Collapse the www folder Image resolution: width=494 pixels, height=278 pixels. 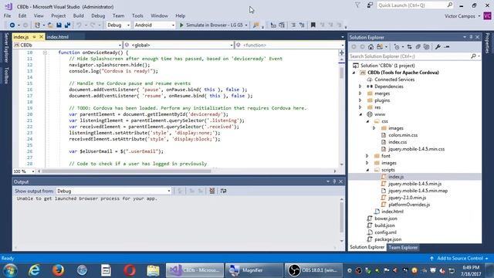coord(360,114)
